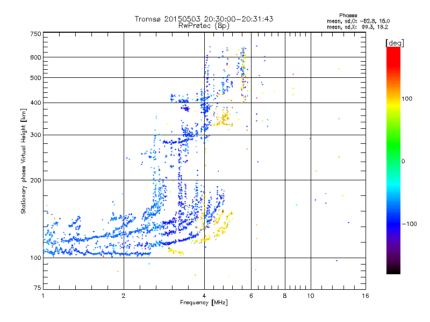Screen dimensions: 430x322
Task: Click the '75' y-axis tick label
Action: 38,288
